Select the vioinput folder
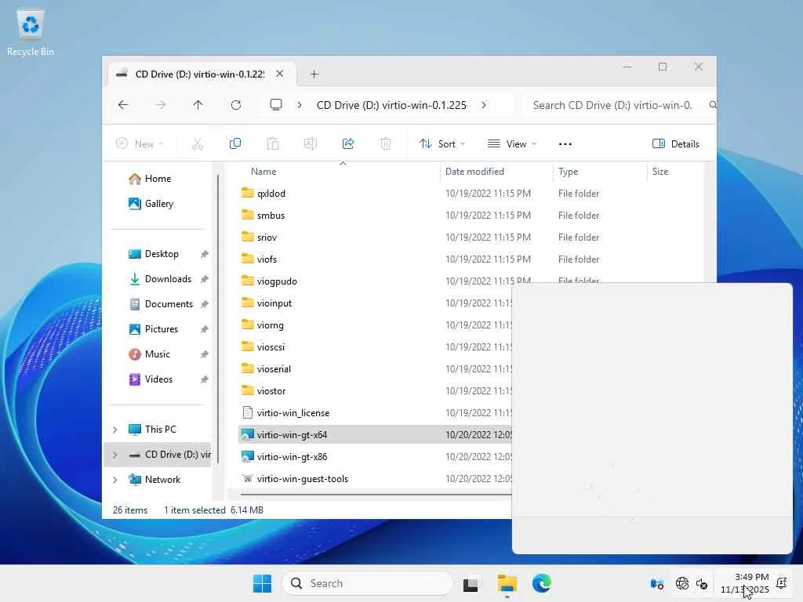Image resolution: width=803 pixels, height=602 pixels. coord(274,303)
